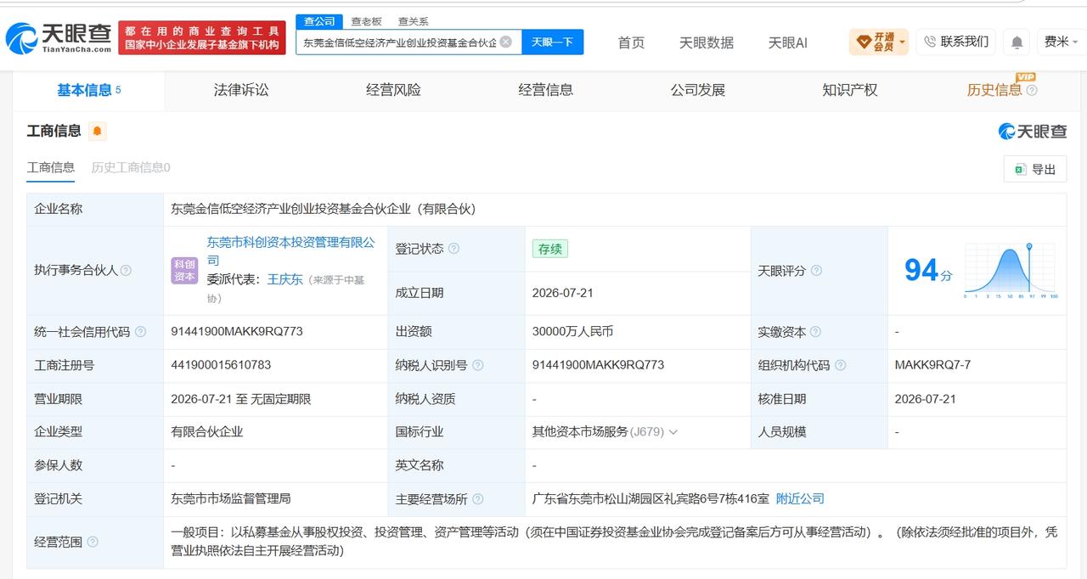
Task: Click the 94分 score value
Action: (928, 271)
